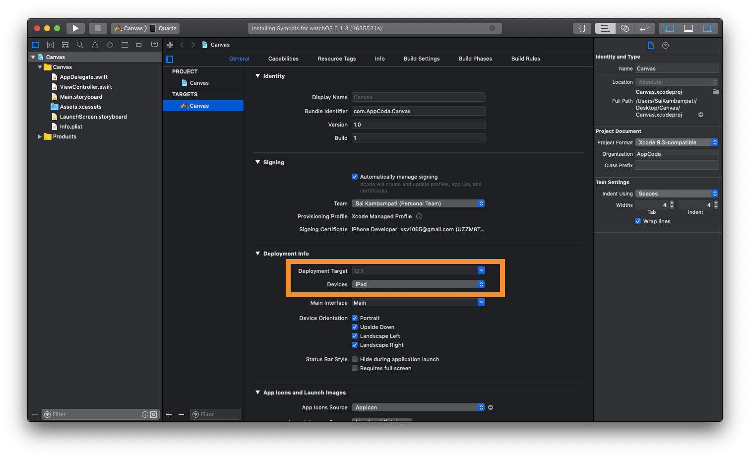Open the Quick Help inspector

pyautogui.click(x=665, y=45)
